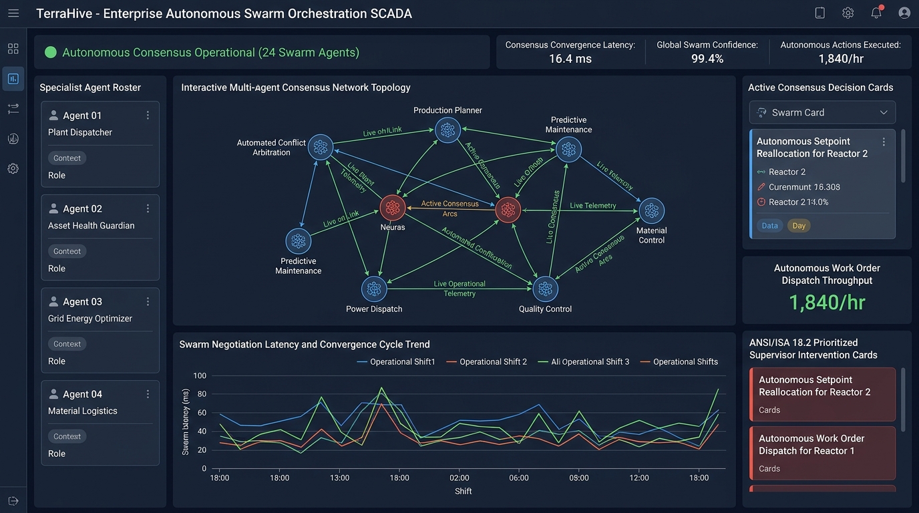The image size is (919, 513).
Task: Open the red Setpoint Reallocation intervention card
Action: (x=822, y=394)
